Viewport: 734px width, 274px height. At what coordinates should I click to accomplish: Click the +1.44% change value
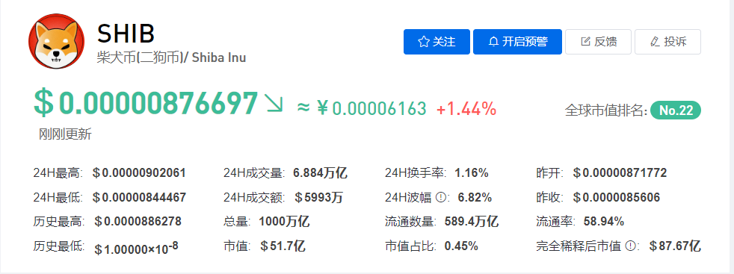pyautogui.click(x=466, y=108)
